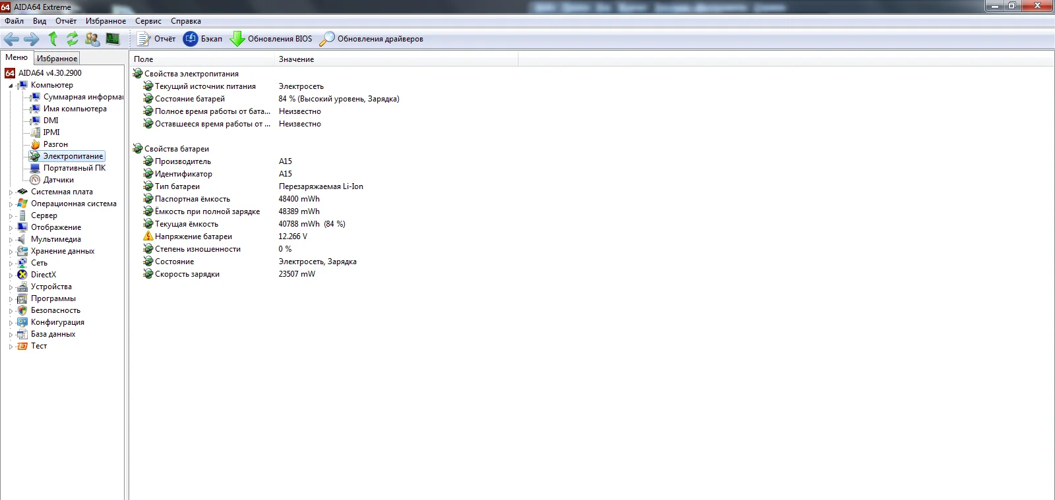Switch to the Меню tab
This screenshot has height=500, width=1055.
pyautogui.click(x=16, y=58)
